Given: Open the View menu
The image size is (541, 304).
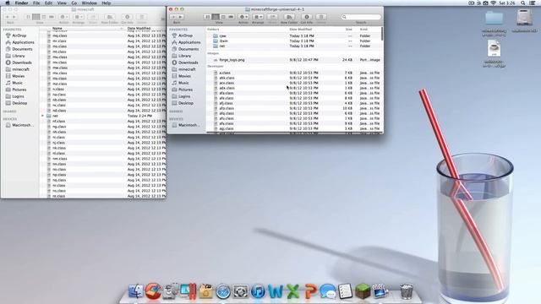Looking at the screenshot, I should 62,3.
